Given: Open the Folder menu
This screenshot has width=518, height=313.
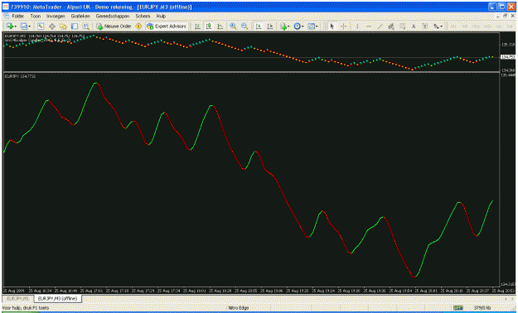Looking at the screenshot, I should tap(18, 16).
